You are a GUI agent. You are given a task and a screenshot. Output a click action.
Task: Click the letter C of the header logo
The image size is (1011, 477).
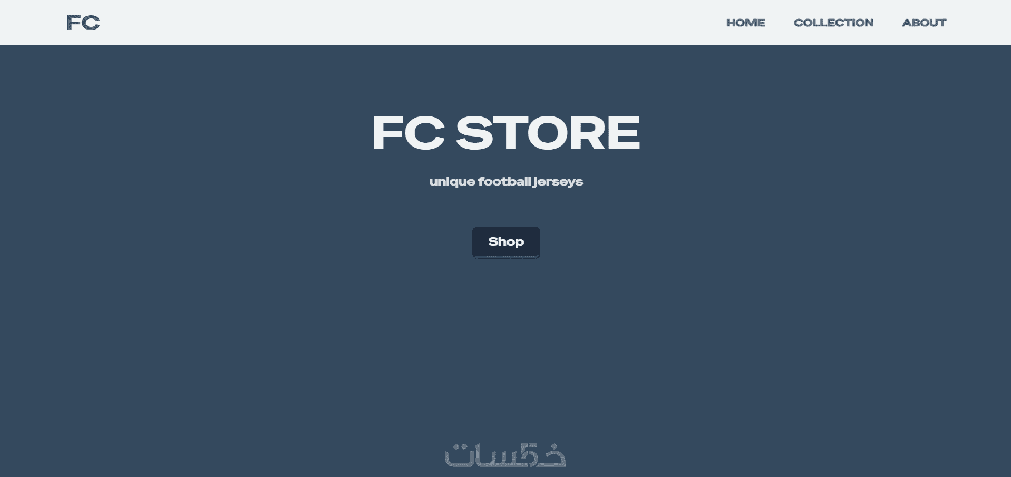[x=91, y=23]
